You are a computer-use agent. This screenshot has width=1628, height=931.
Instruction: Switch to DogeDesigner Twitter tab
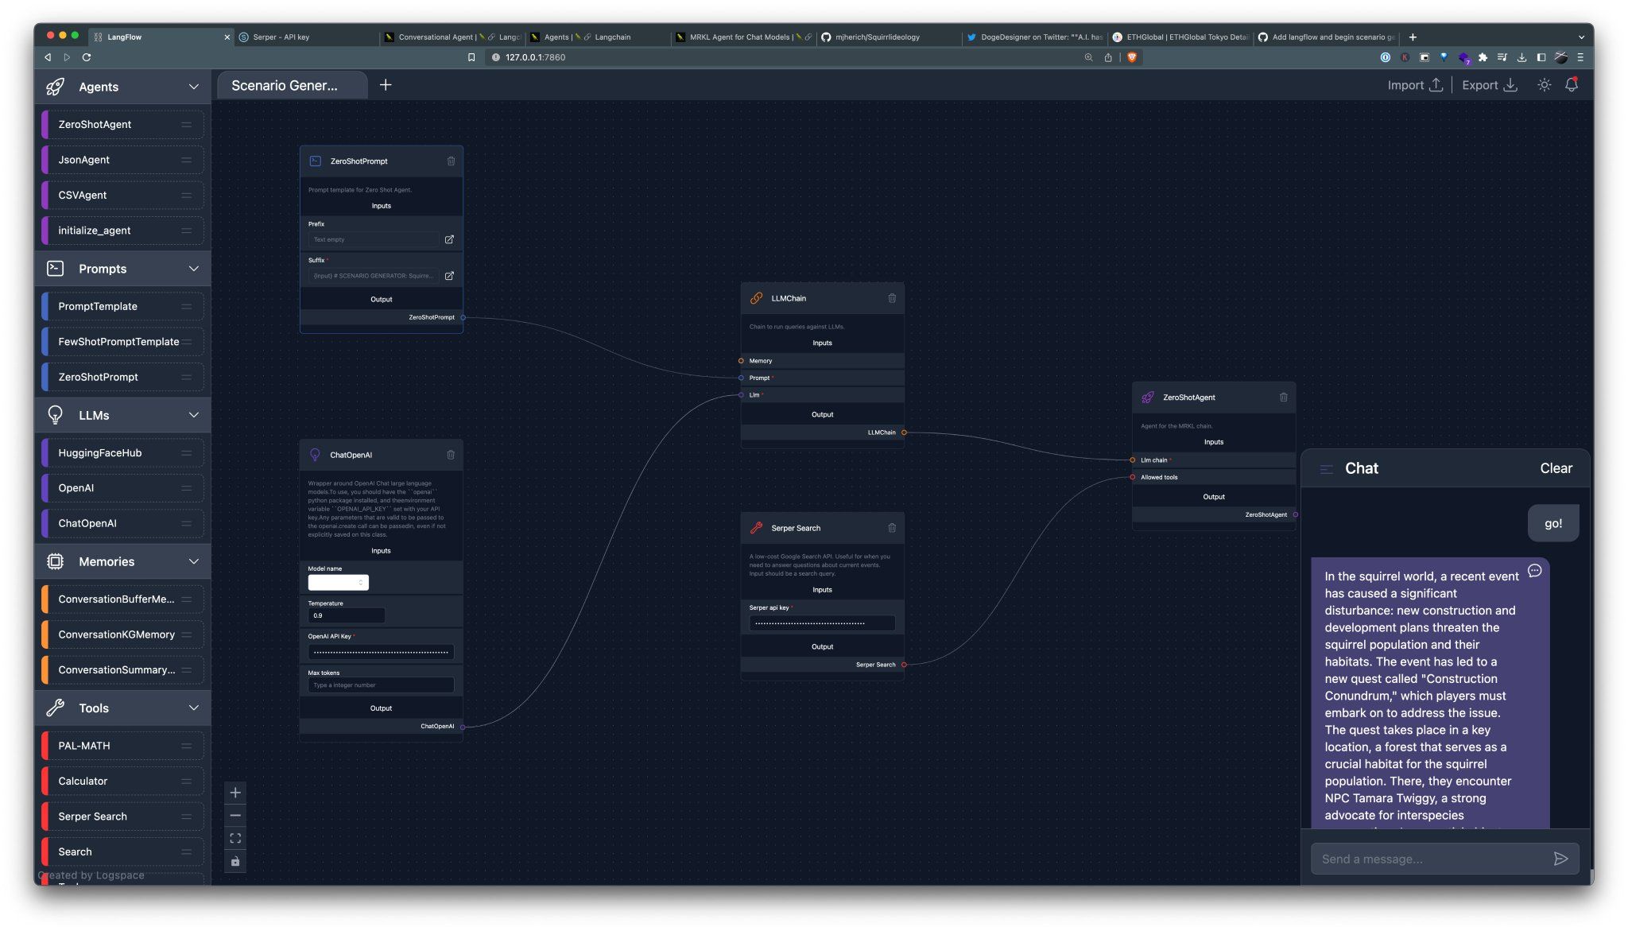(1033, 37)
